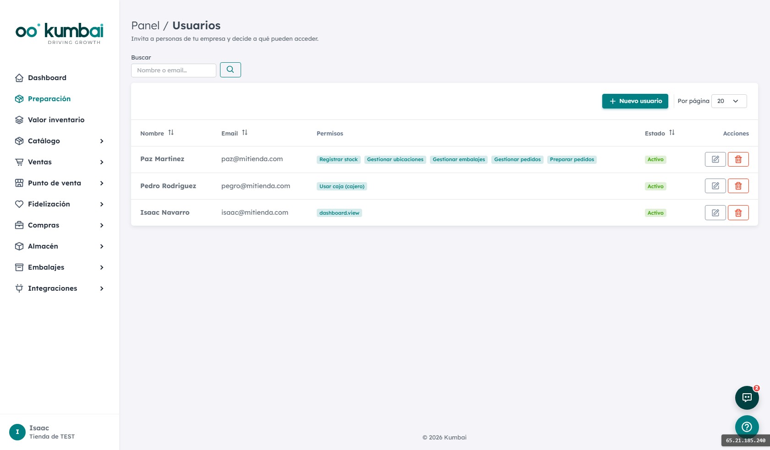Click the Almacén cube icon
The width and height of the screenshot is (770, 450).
tap(19, 246)
